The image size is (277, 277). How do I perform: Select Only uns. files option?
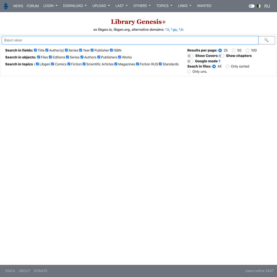pos(189,71)
